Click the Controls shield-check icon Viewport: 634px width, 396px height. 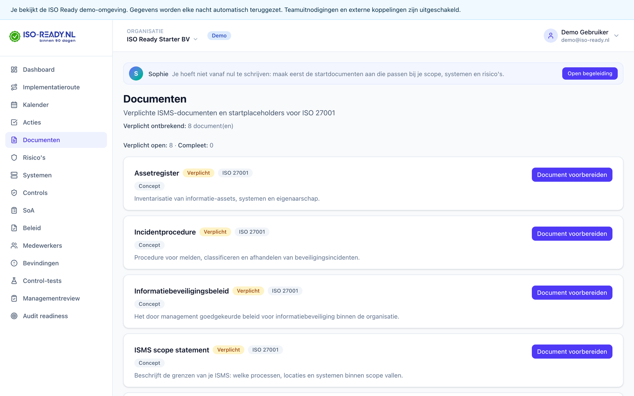click(x=14, y=193)
